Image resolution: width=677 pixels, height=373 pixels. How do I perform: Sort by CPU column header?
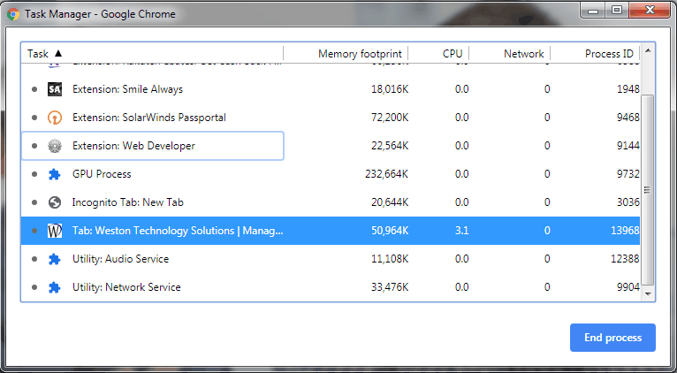pos(438,54)
